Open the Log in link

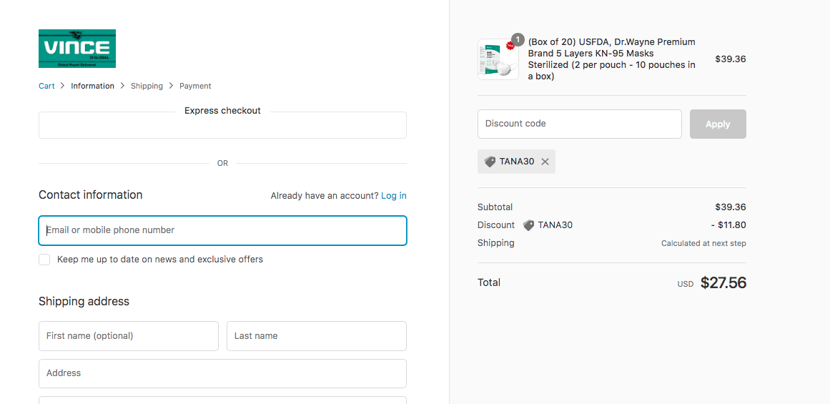click(393, 196)
